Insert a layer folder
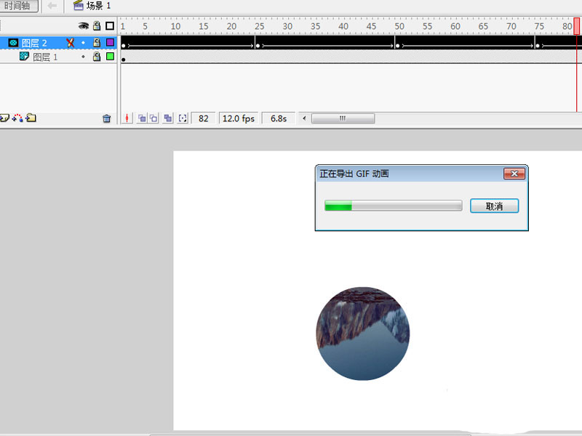This screenshot has width=582, height=436. point(31,118)
